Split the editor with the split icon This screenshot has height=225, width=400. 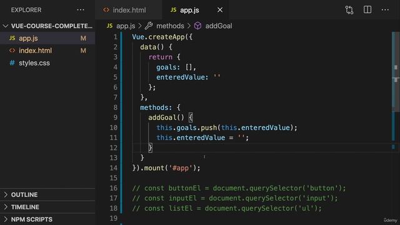pyautogui.click(x=367, y=10)
